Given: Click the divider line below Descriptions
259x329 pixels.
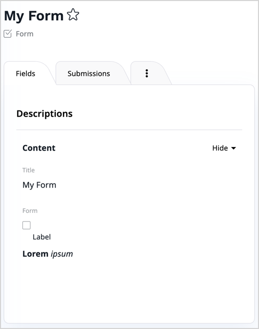Looking at the screenshot, I should (129, 130).
